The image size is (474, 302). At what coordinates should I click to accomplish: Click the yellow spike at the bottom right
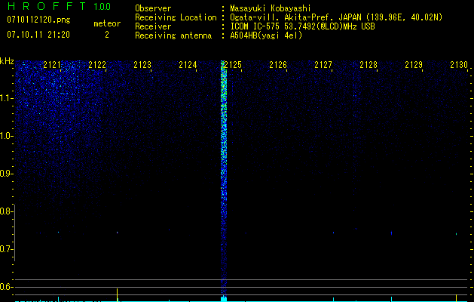point(456,297)
